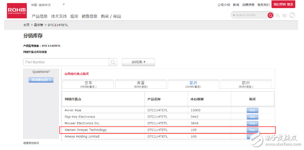Click the 15000 stock quantity
This screenshot has height=150, width=304.
pos(196,110)
